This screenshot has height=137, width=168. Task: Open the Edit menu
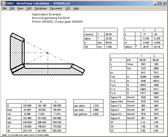[x=12, y=8]
